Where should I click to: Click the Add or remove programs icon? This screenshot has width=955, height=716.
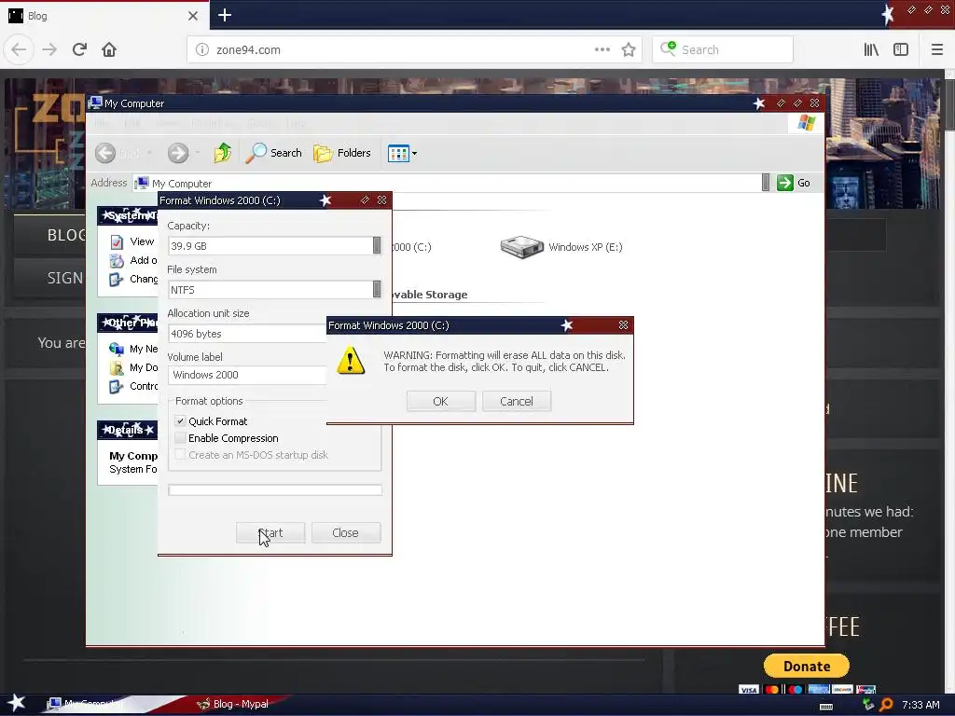click(117, 261)
